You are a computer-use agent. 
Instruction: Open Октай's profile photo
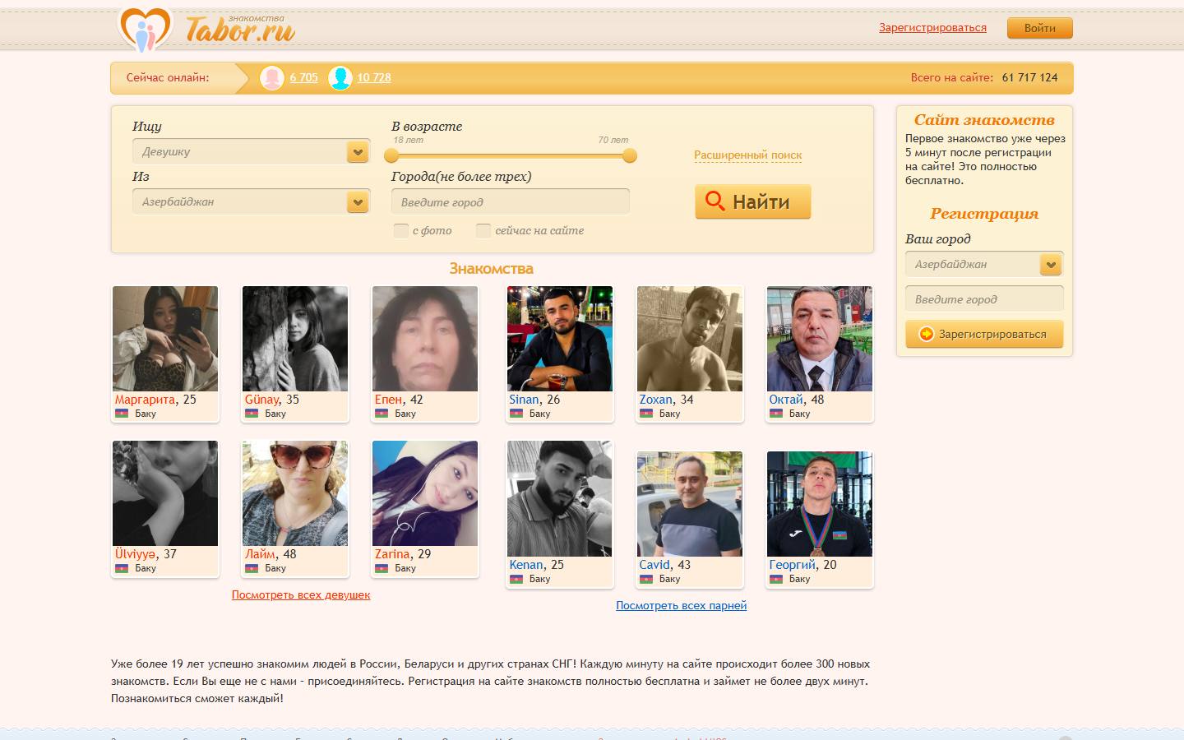(x=820, y=339)
